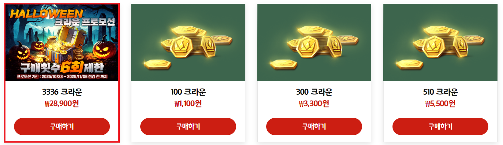The width and height of the screenshot is (503, 145).
Task: Click the Halloween crown promotion banner image
Action: tap(62, 43)
